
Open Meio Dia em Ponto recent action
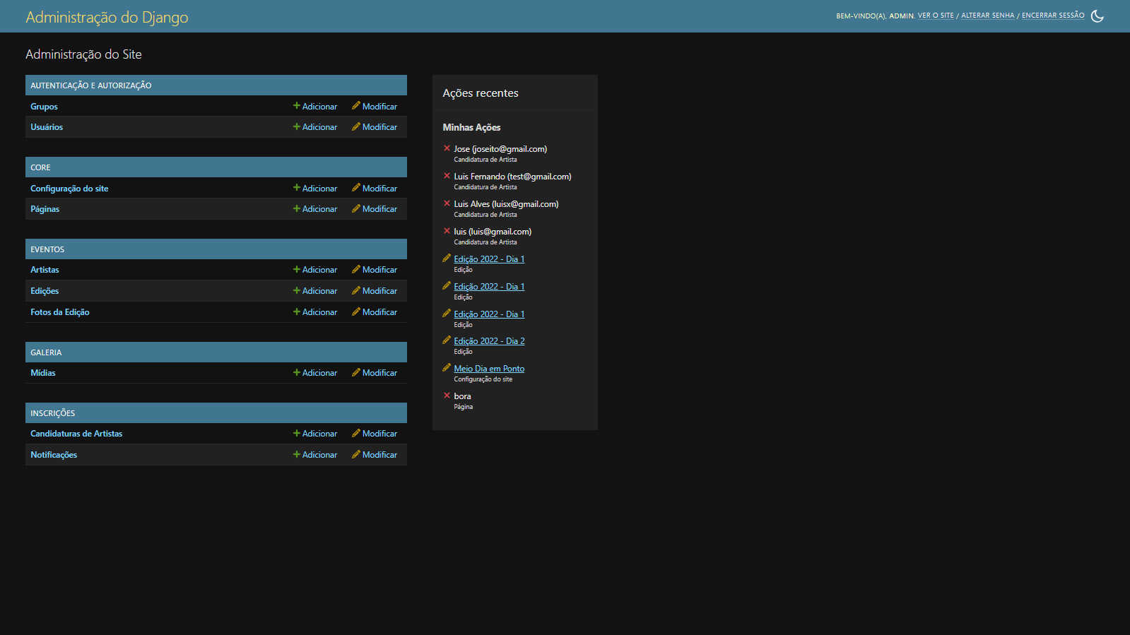tap(489, 369)
